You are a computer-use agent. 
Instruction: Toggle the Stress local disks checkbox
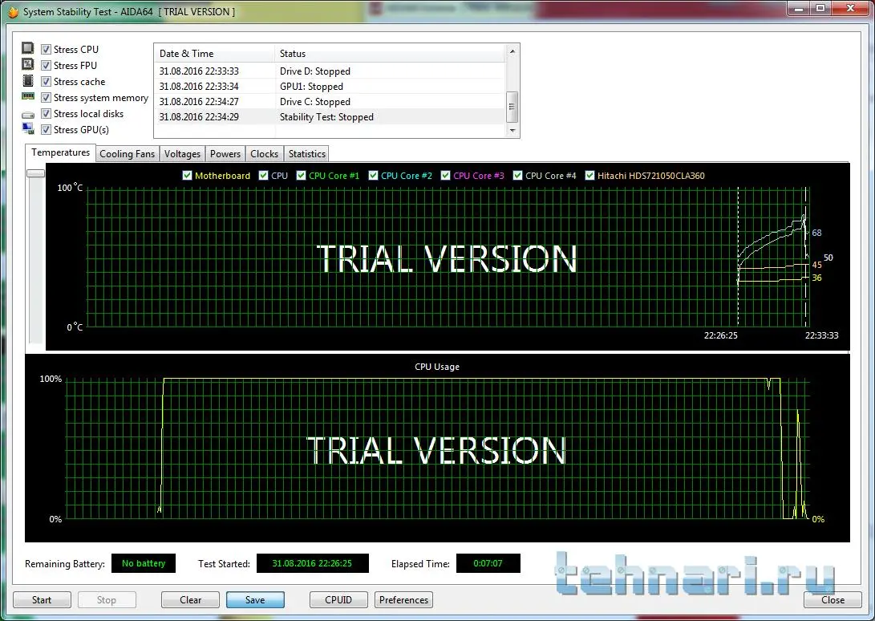point(47,114)
